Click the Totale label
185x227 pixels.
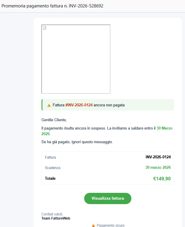click(x=50, y=179)
